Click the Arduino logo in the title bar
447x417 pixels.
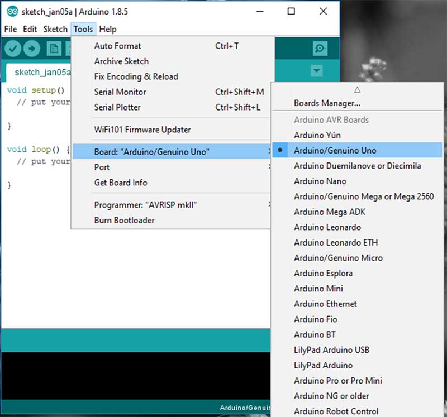(x=12, y=11)
